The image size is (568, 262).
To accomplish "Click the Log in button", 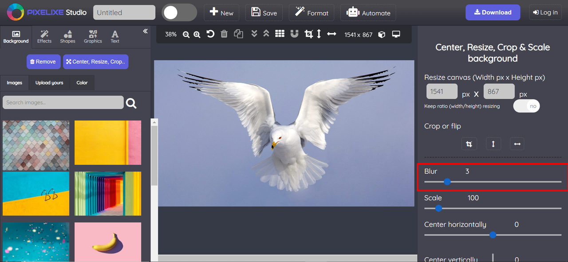I will (x=545, y=12).
